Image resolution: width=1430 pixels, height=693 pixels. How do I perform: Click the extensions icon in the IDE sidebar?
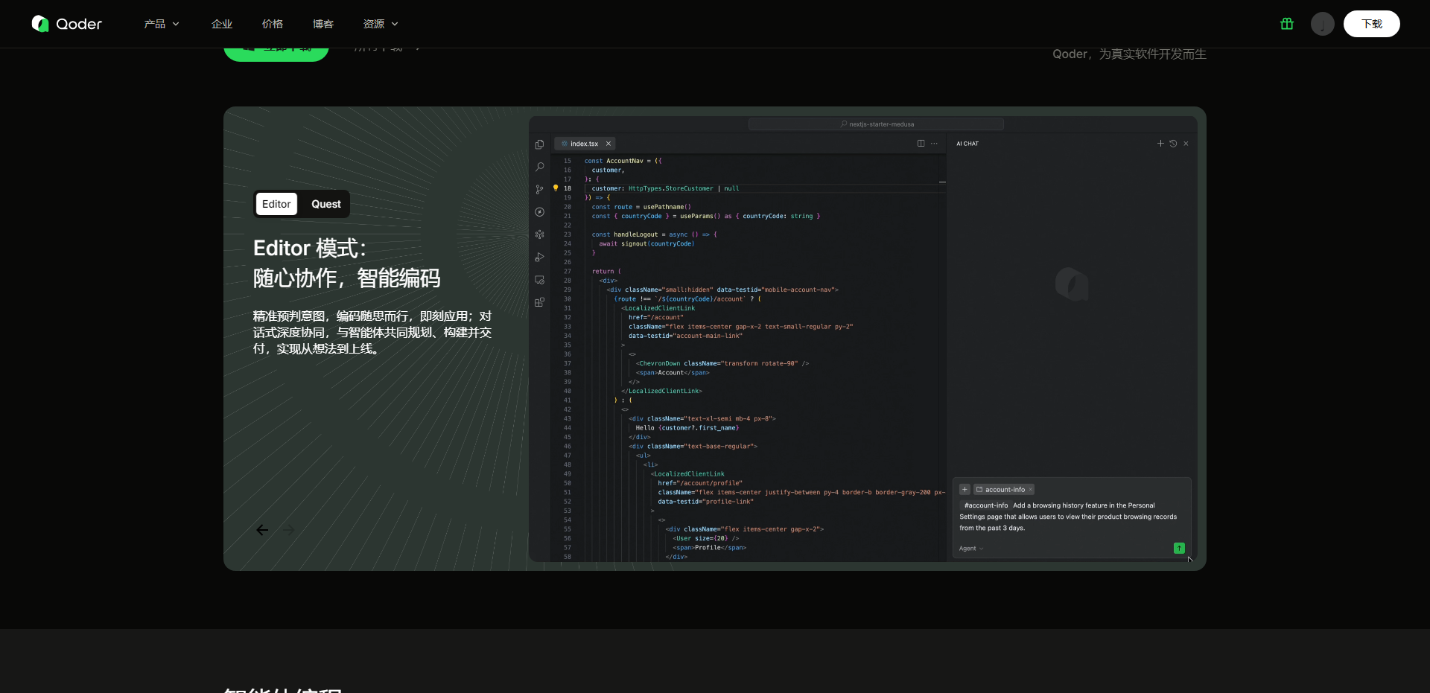pos(539,302)
